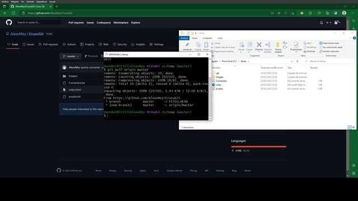
Task: Open Pricing link in GitHub footer
Action: pyautogui.click(x=194, y=171)
